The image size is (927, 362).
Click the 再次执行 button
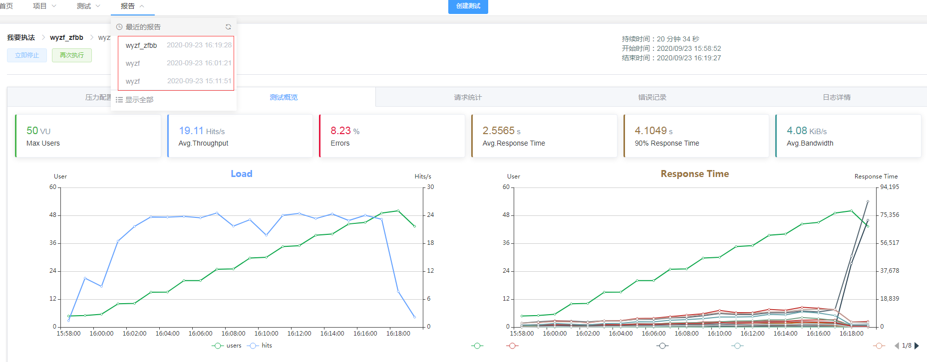[72, 55]
